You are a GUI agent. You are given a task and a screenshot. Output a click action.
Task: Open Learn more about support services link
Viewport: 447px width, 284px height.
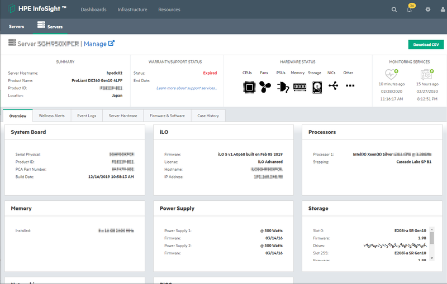187,88
